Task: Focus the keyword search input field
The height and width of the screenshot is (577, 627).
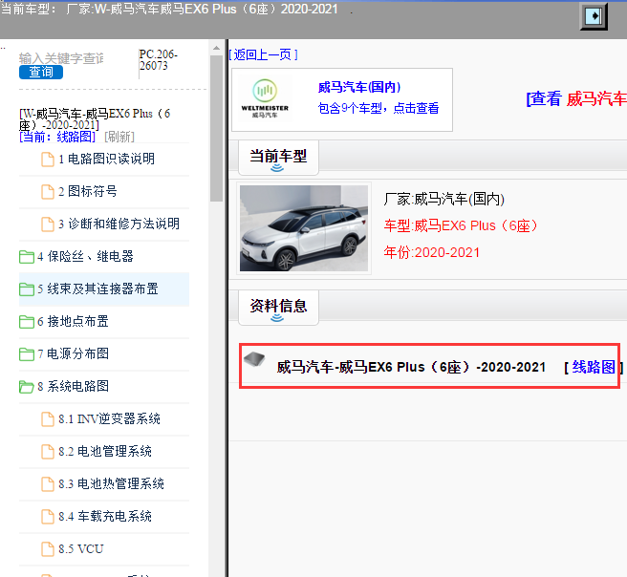Action: click(x=61, y=58)
